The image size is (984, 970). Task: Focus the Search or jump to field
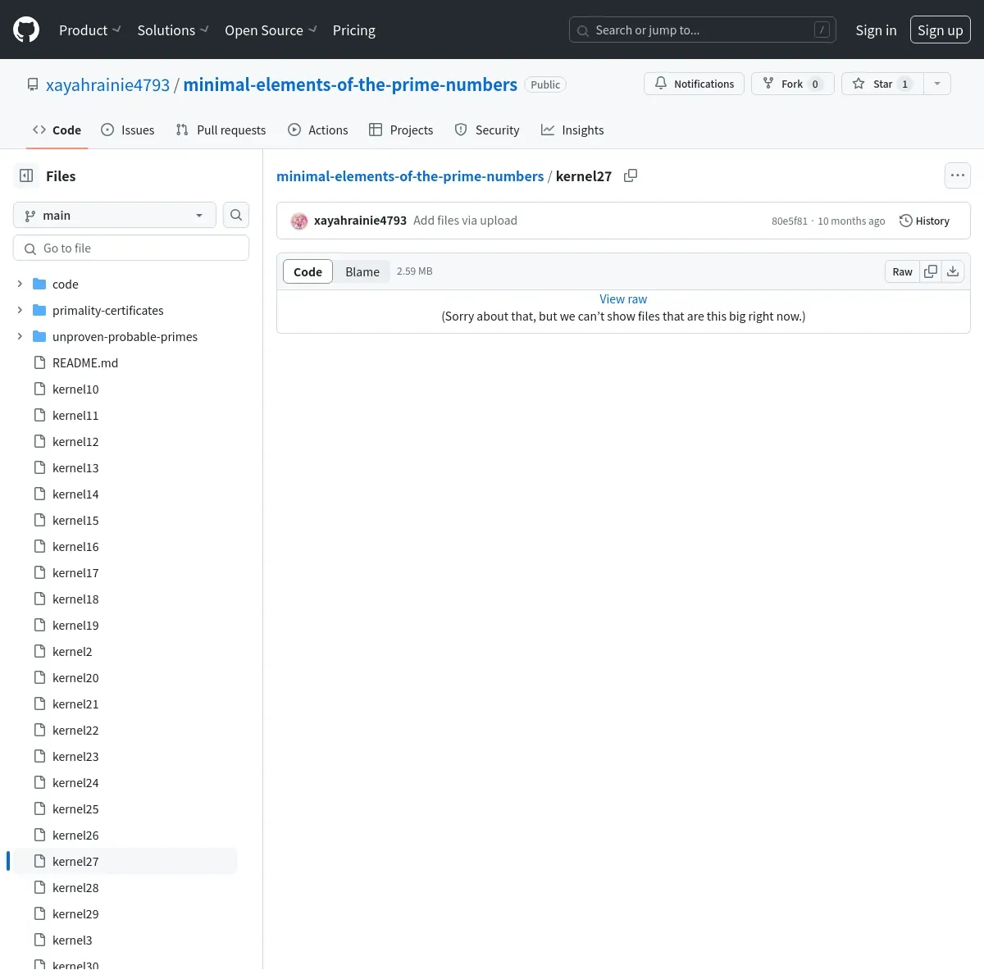[x=703, y=30]
